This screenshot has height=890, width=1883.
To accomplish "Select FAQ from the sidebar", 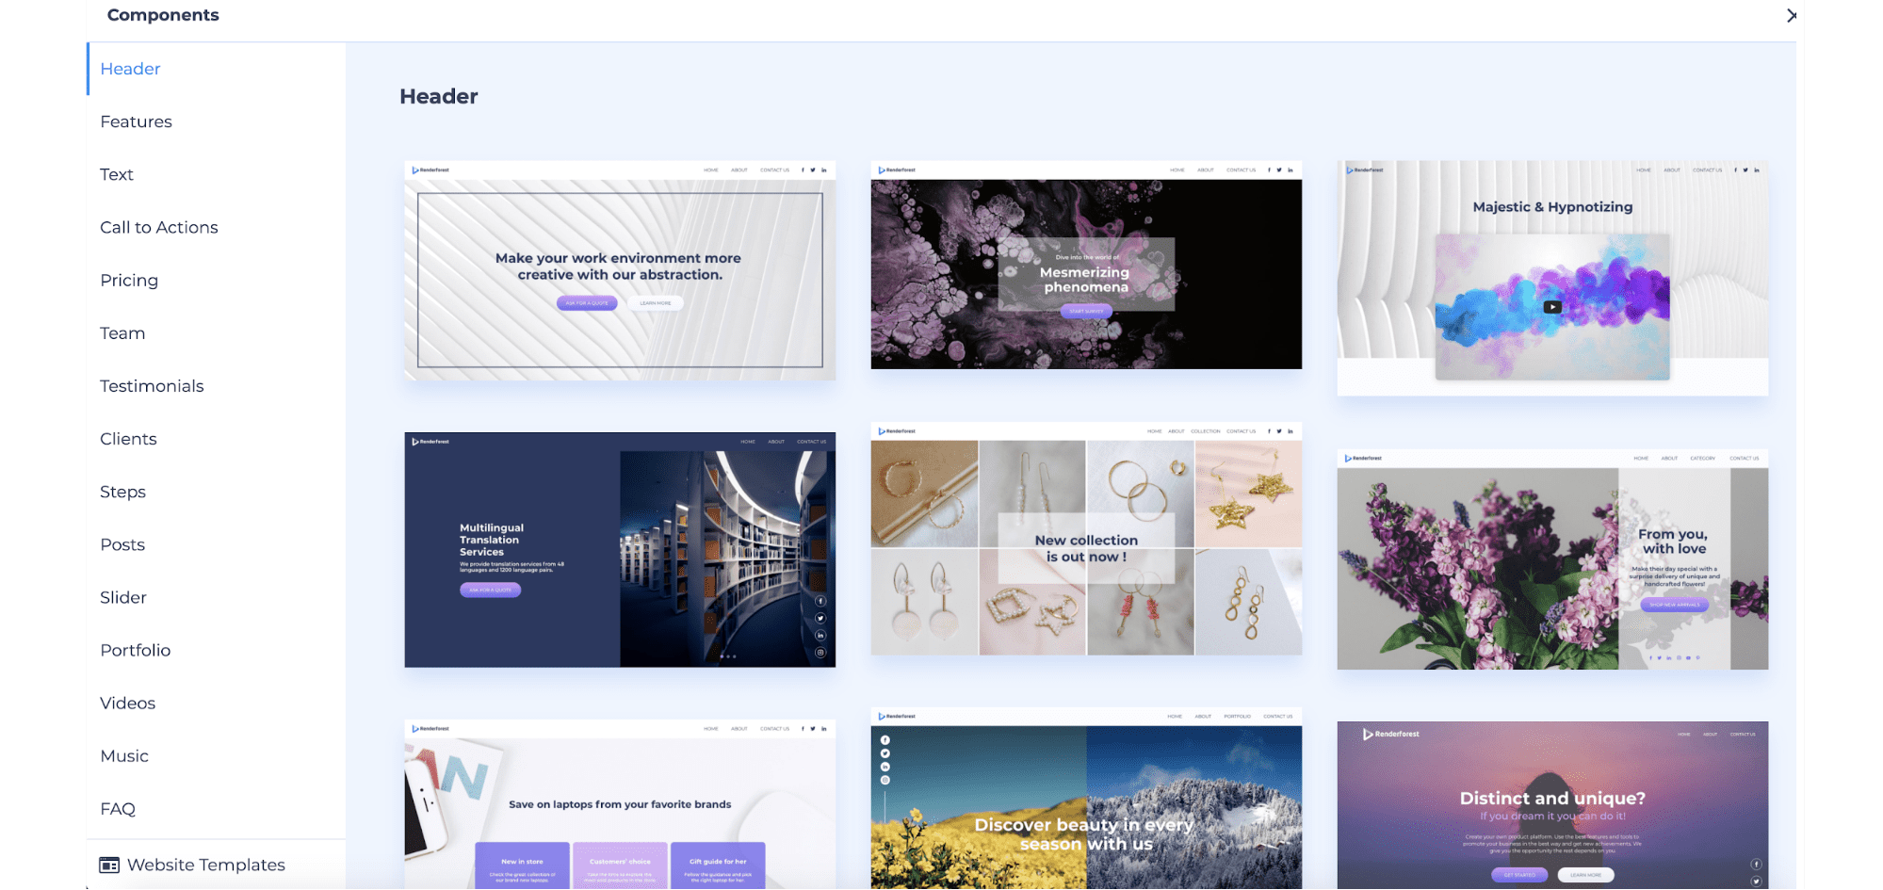I will [116, 808].
